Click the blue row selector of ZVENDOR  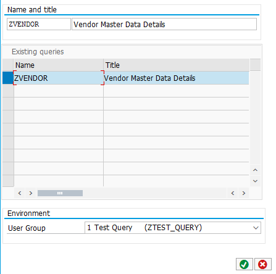(8, 78)
